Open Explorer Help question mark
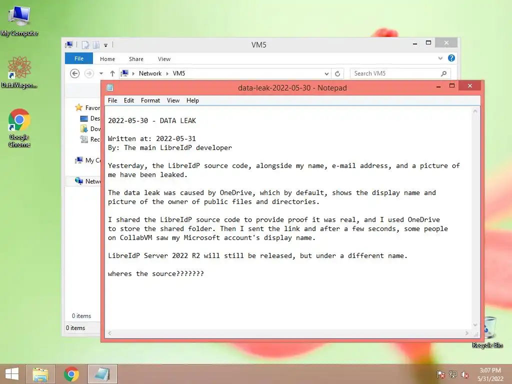 (451, 58)
